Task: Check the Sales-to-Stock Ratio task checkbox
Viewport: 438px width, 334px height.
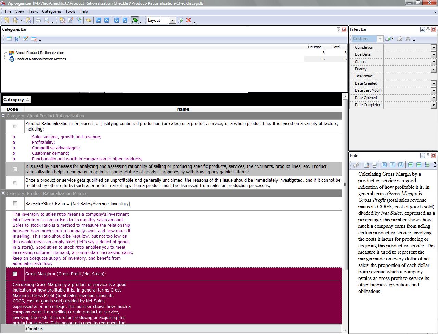Action: pyautogui.click(x=15, y=204)
